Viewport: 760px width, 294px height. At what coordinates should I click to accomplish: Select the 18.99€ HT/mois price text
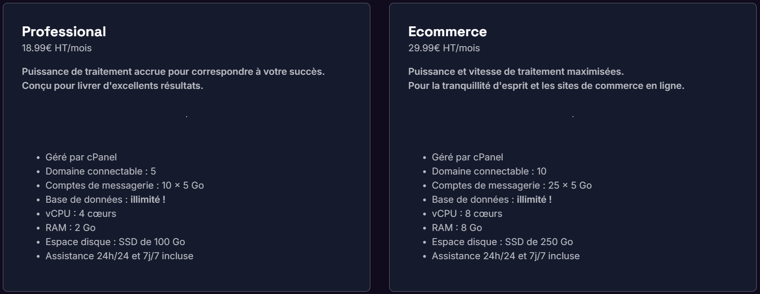coord(57,48)
